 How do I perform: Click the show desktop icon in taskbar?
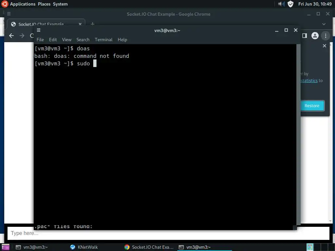tap(6, 247)
